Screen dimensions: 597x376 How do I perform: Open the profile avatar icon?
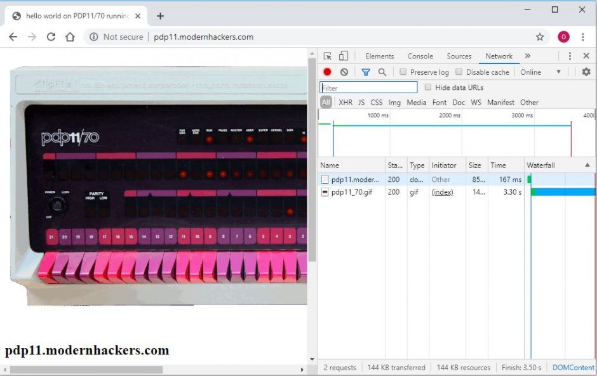click(563, 37)
